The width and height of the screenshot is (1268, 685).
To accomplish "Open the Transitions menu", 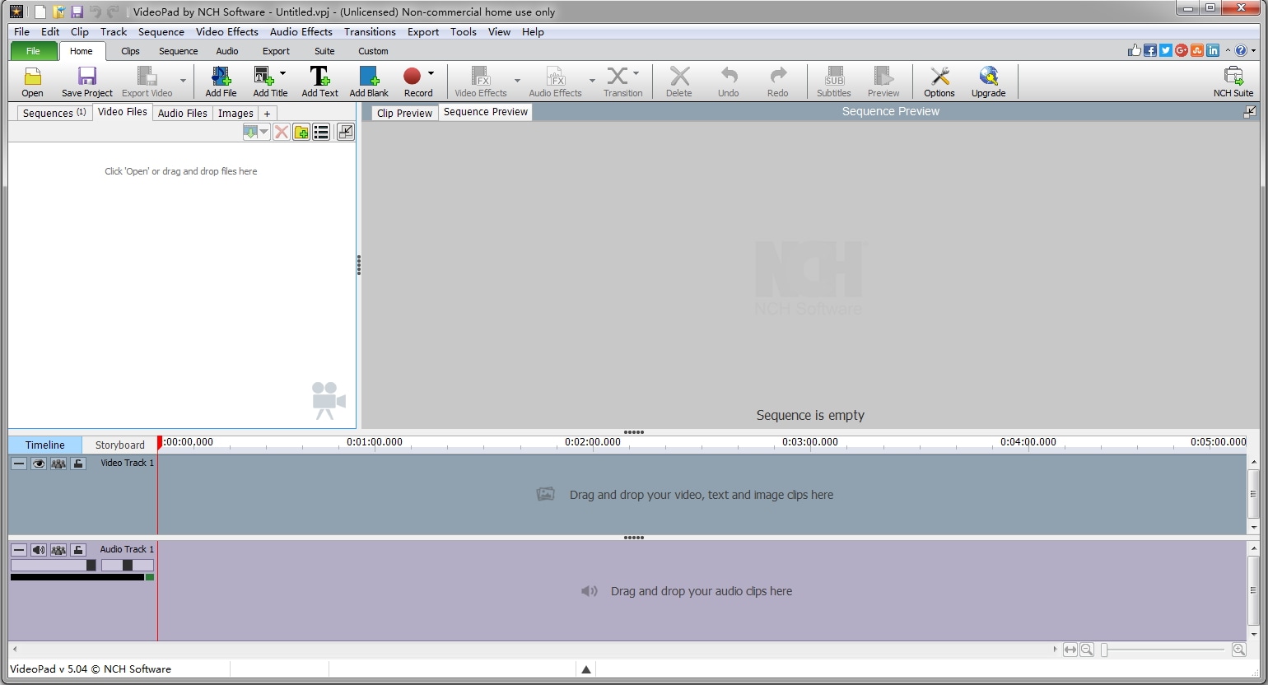I will click(370, 32).
